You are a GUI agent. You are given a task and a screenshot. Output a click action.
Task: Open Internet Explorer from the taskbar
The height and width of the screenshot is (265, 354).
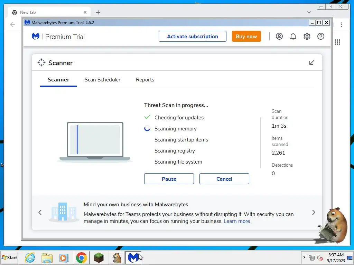tap(30, 257)
